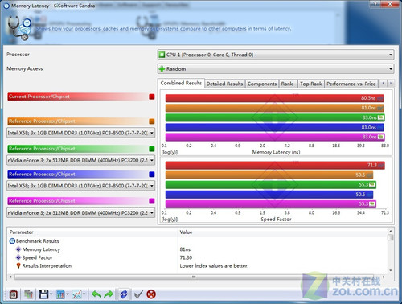Toggle the red Current Processor/Chipset checkbox
Screen dimensions: 402x304
point(152,97)
